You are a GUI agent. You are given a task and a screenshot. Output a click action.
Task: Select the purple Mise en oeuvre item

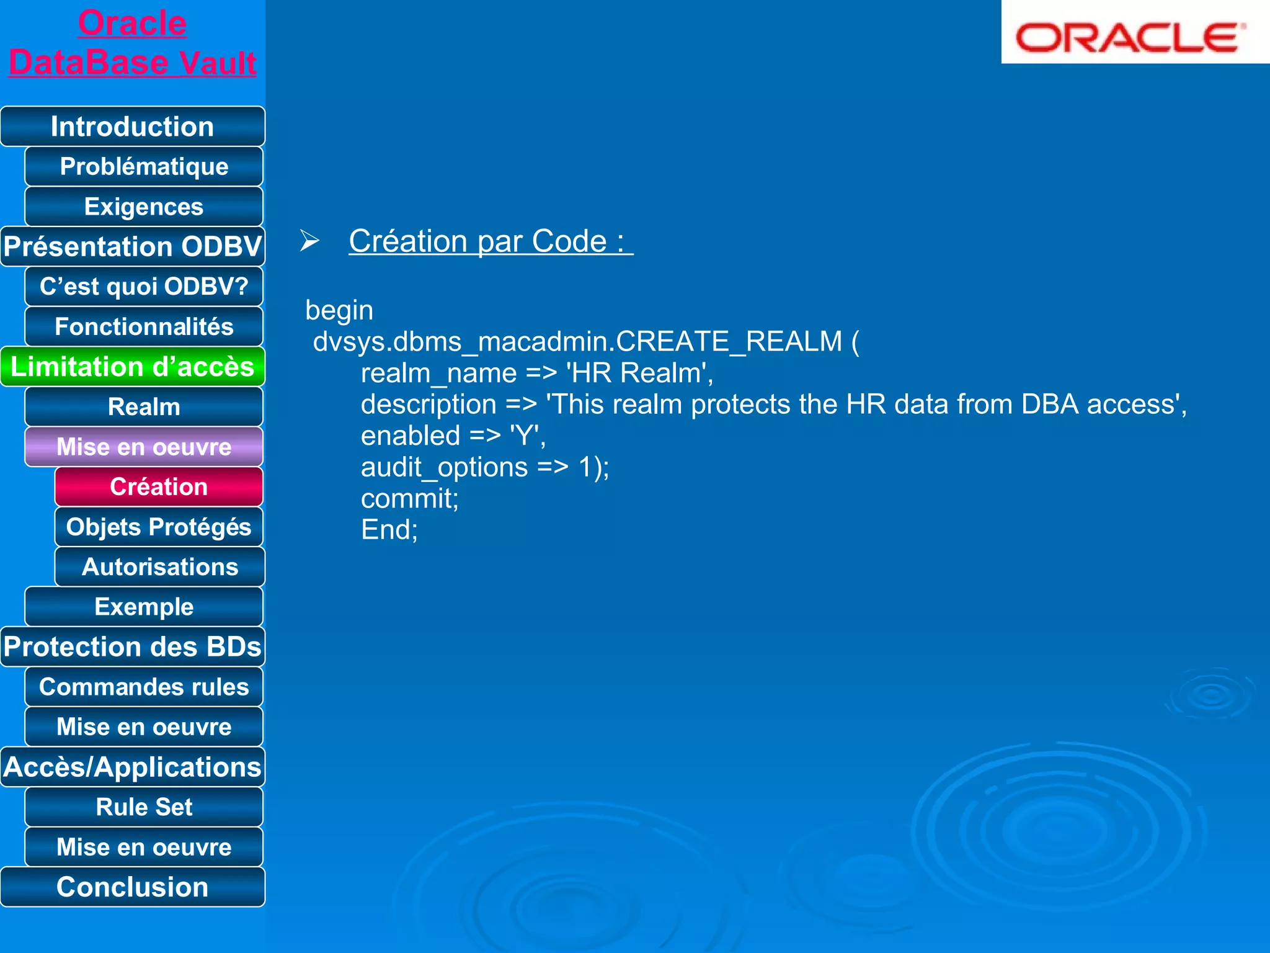pyautogui.click(x=144, y=447)
